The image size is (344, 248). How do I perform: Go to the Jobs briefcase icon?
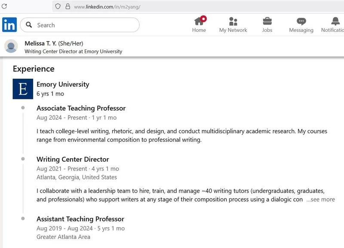coord(267,21)
